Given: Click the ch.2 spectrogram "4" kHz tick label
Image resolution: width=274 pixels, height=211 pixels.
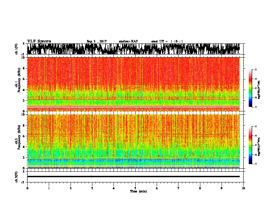Looking at the screenshot, I should [24, 147].
